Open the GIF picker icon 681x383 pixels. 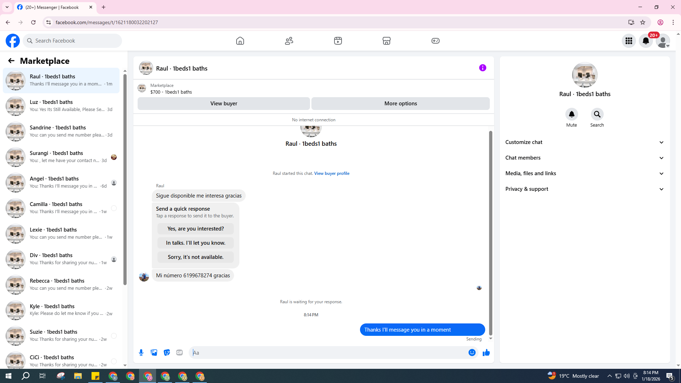point(179,353)
